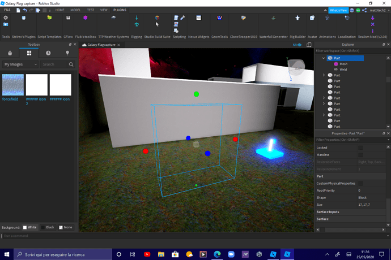The image size is (391, 260).
Task: Click the left red X-axis resize handle
Action: 146,151
